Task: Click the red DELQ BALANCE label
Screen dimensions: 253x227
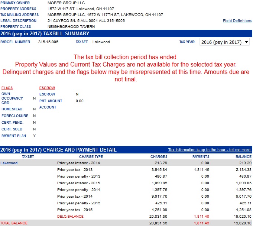Action: tap(70, 217)
